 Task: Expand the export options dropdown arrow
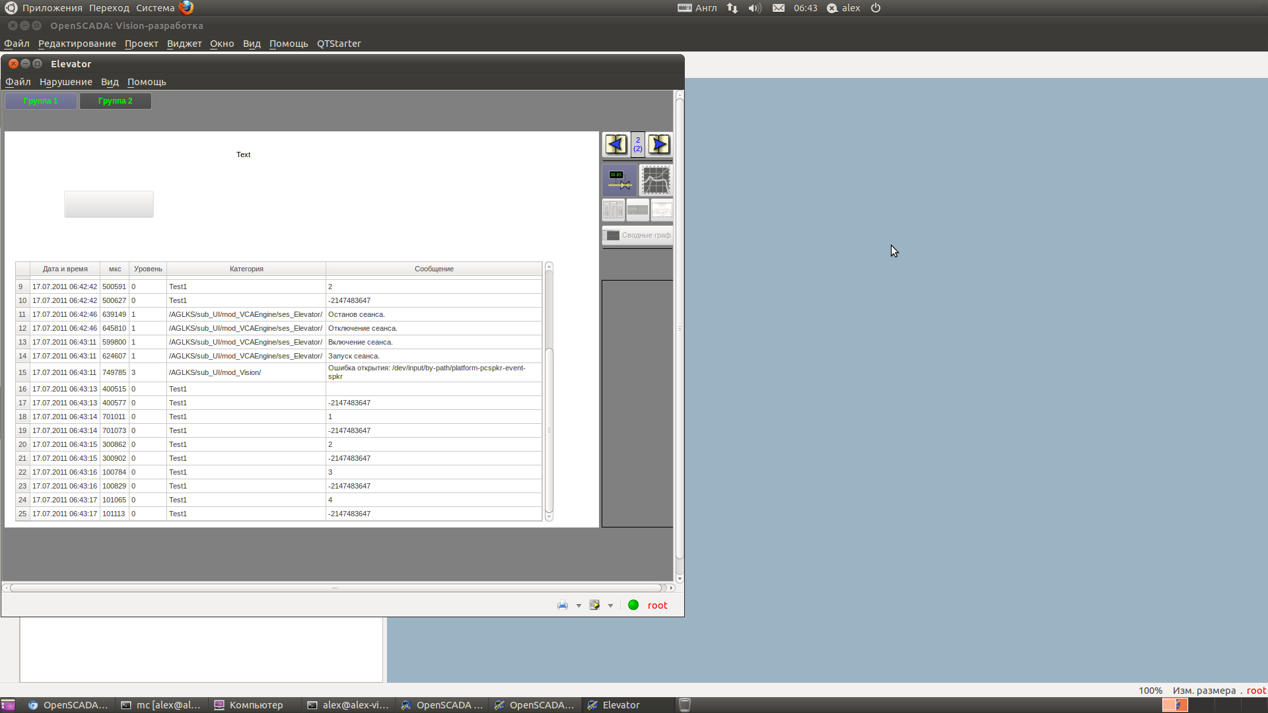(610, 605)
